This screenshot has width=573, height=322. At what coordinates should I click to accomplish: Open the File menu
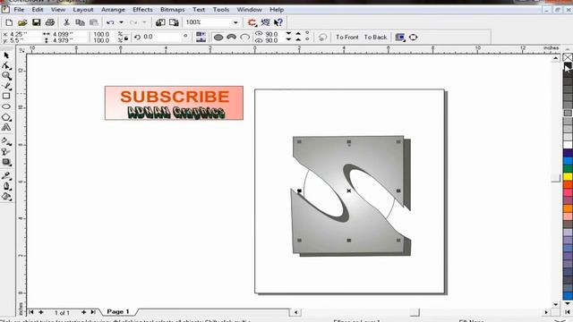coord(19,10)
